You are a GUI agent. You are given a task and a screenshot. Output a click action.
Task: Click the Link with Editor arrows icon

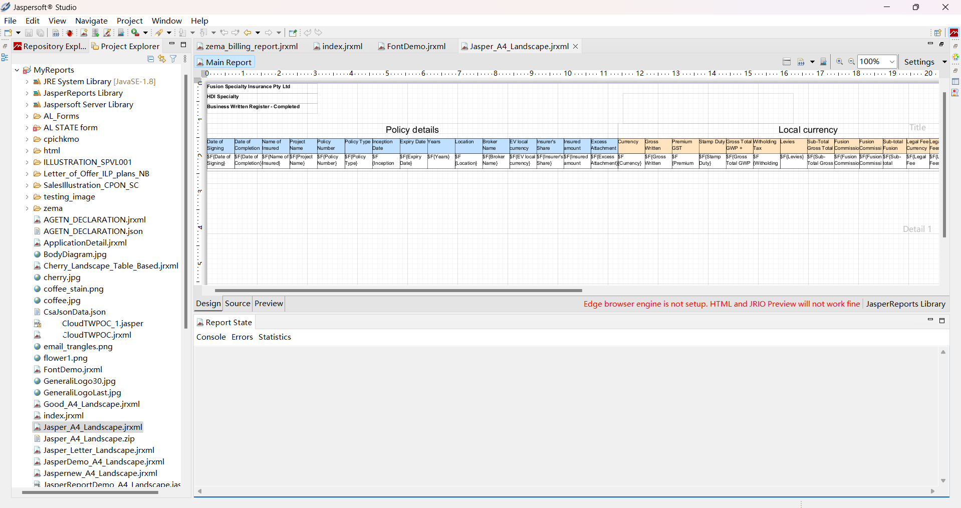click(162, 59)
